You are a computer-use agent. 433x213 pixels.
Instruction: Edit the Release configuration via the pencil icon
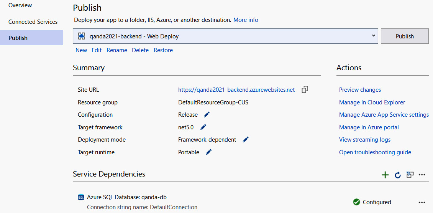coord(207,114)
